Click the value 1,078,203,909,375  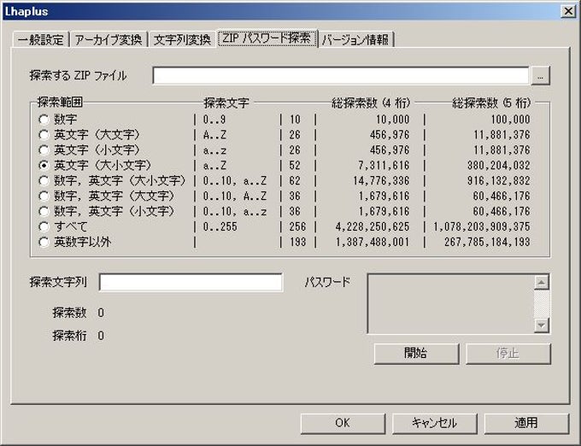[482, 226]
